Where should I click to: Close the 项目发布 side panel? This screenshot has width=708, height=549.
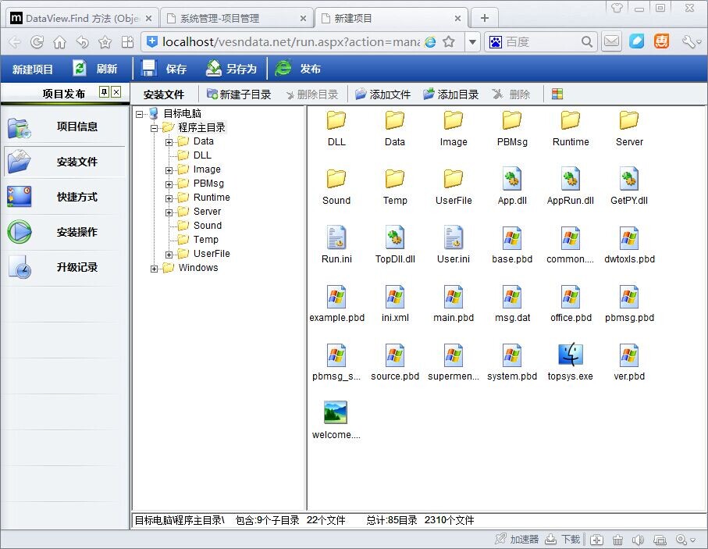coord(116,93)
